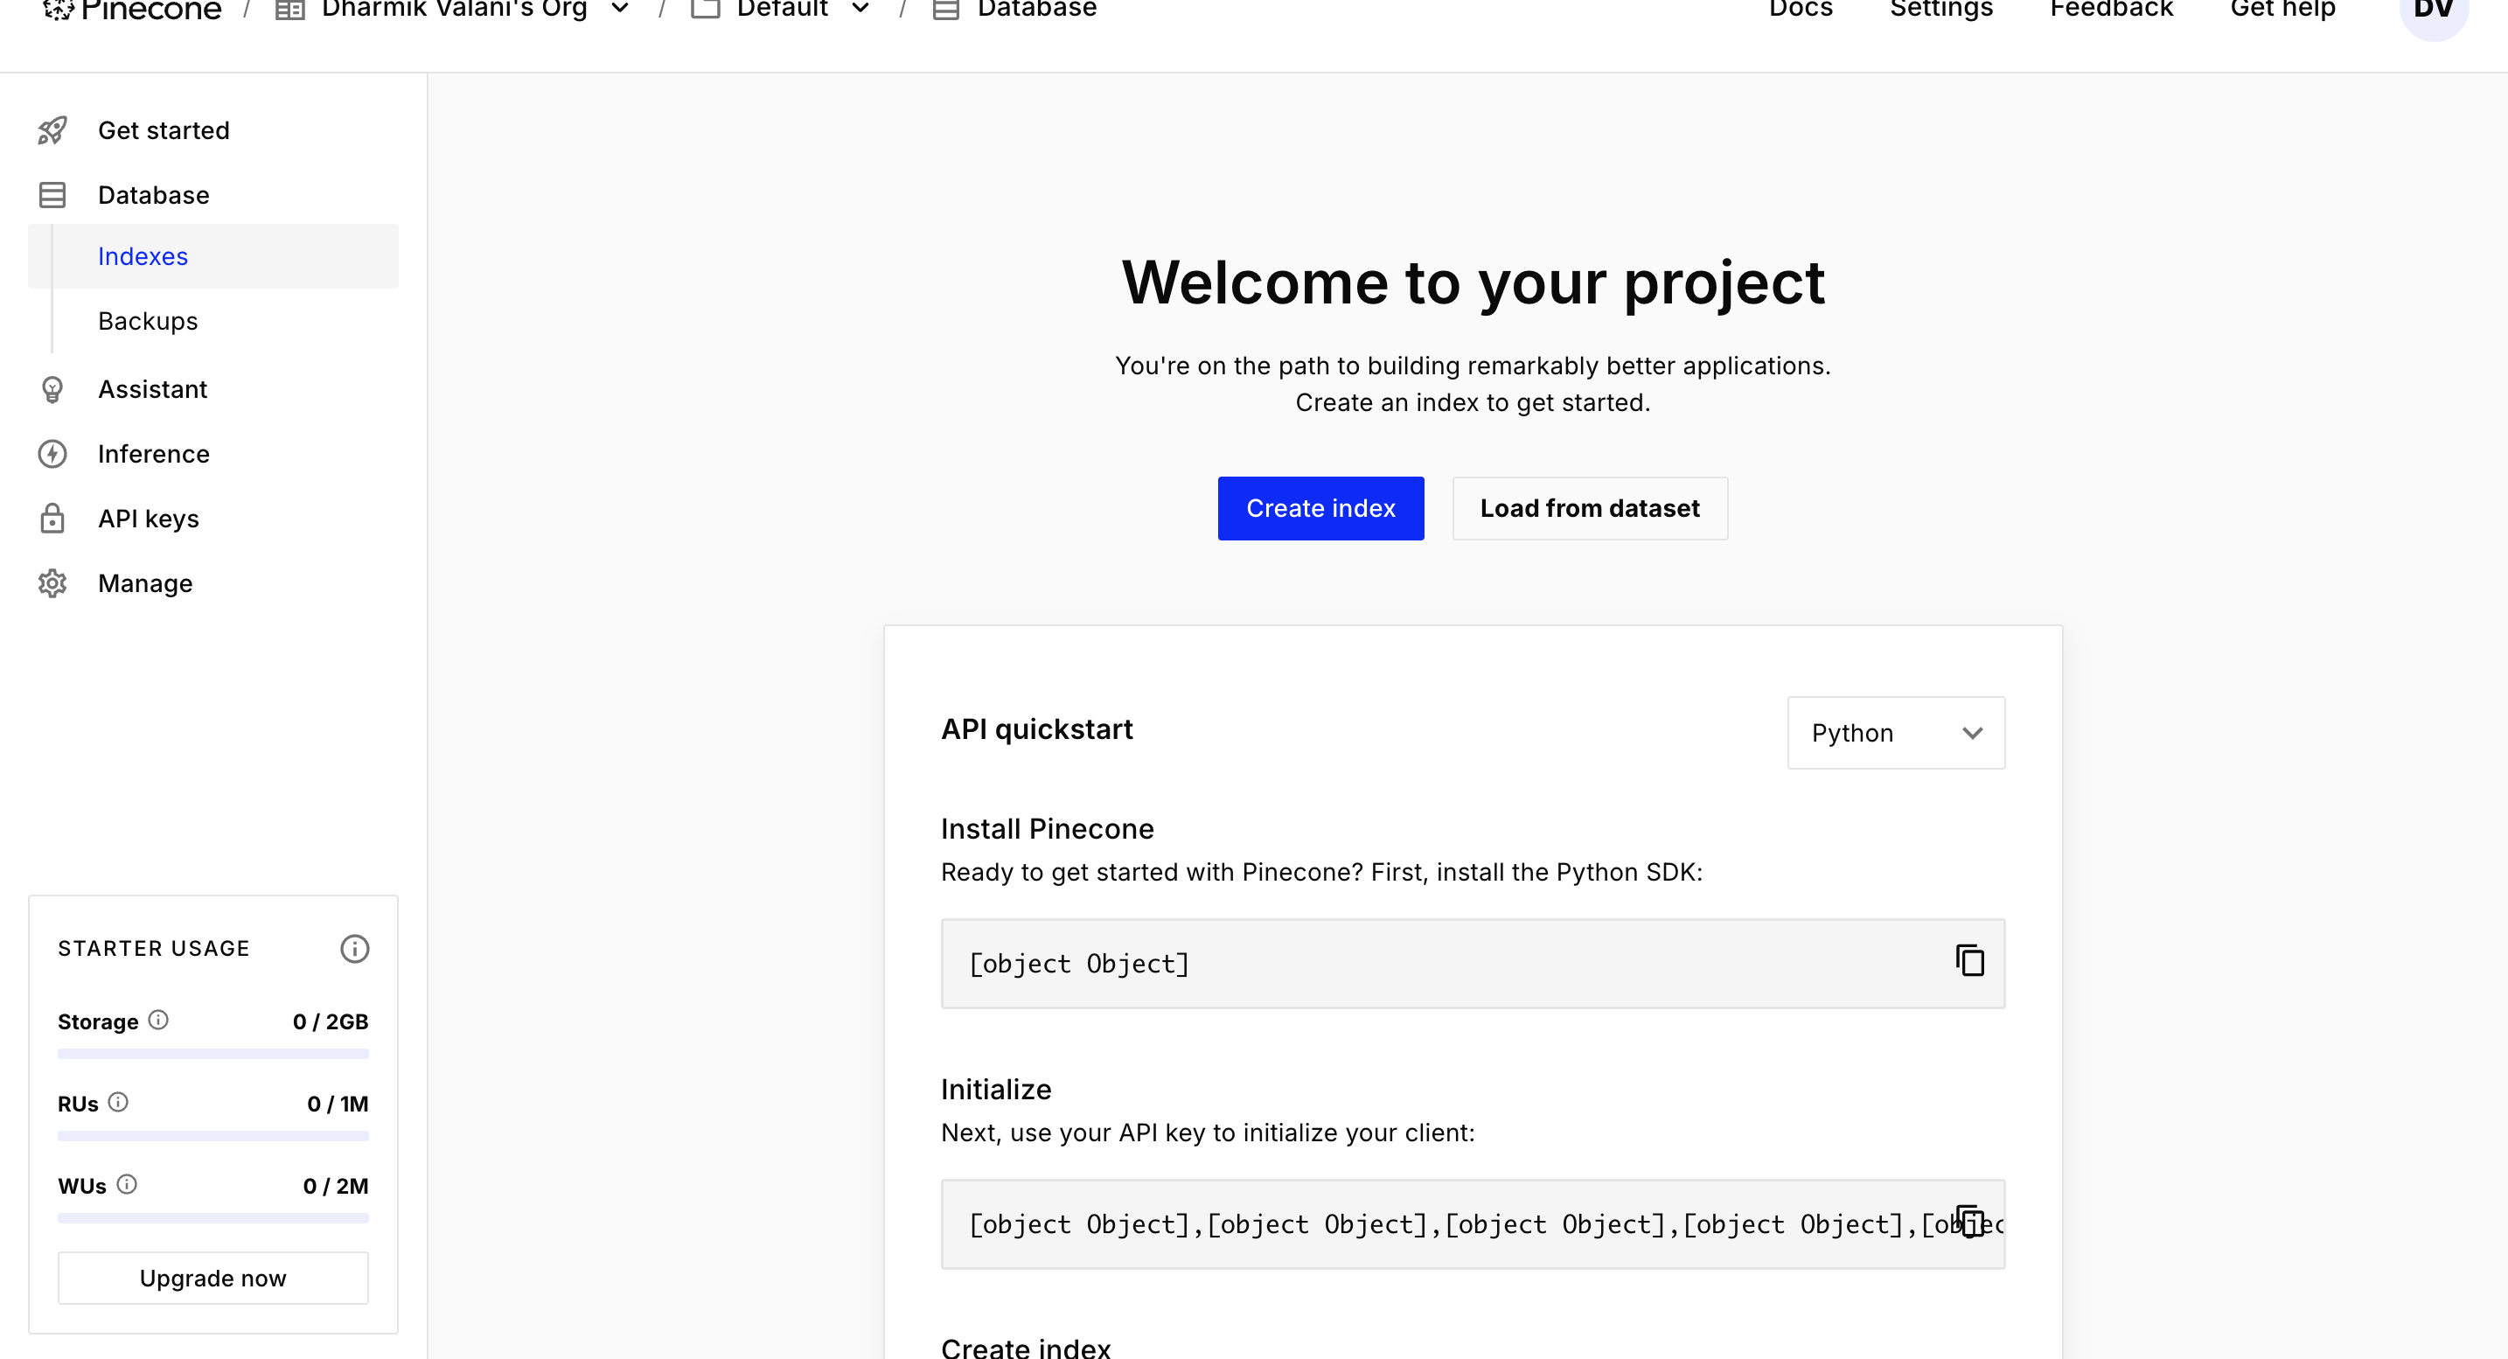Click the Initialize section heading

coord(996,1090)
